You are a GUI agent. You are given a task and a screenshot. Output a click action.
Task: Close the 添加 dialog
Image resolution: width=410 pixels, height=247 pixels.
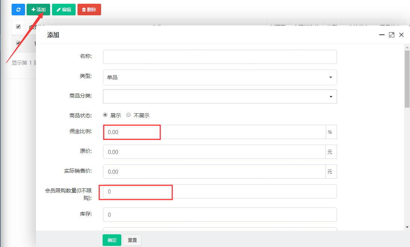pyautogui.click(x=401, y=35)
